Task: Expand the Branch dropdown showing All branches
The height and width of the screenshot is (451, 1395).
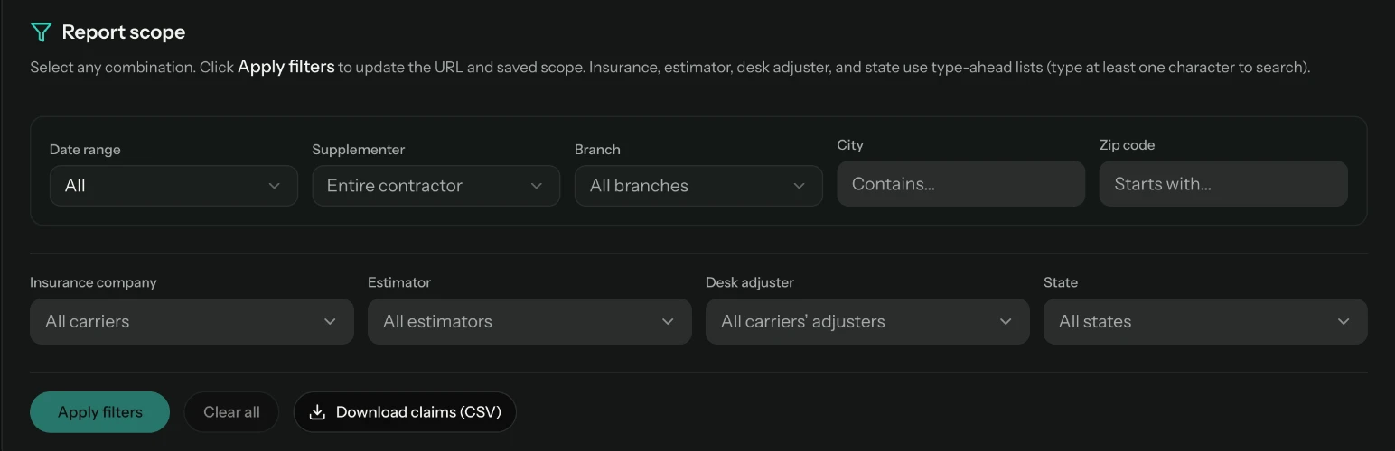Action: click(x=698, y=186)
